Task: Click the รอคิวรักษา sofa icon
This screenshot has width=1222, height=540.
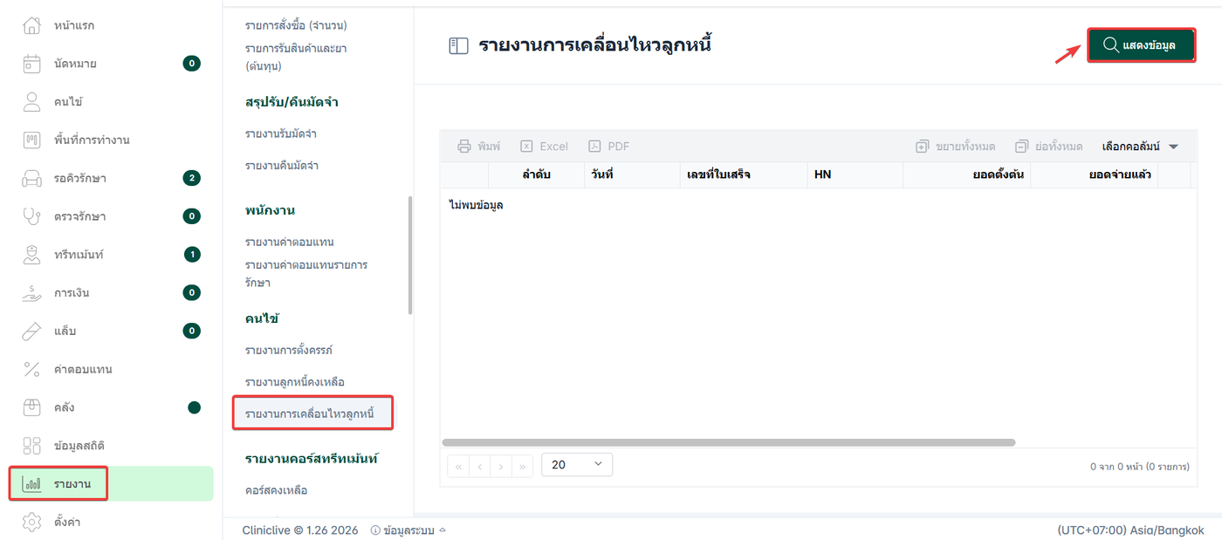Action: 31,178
